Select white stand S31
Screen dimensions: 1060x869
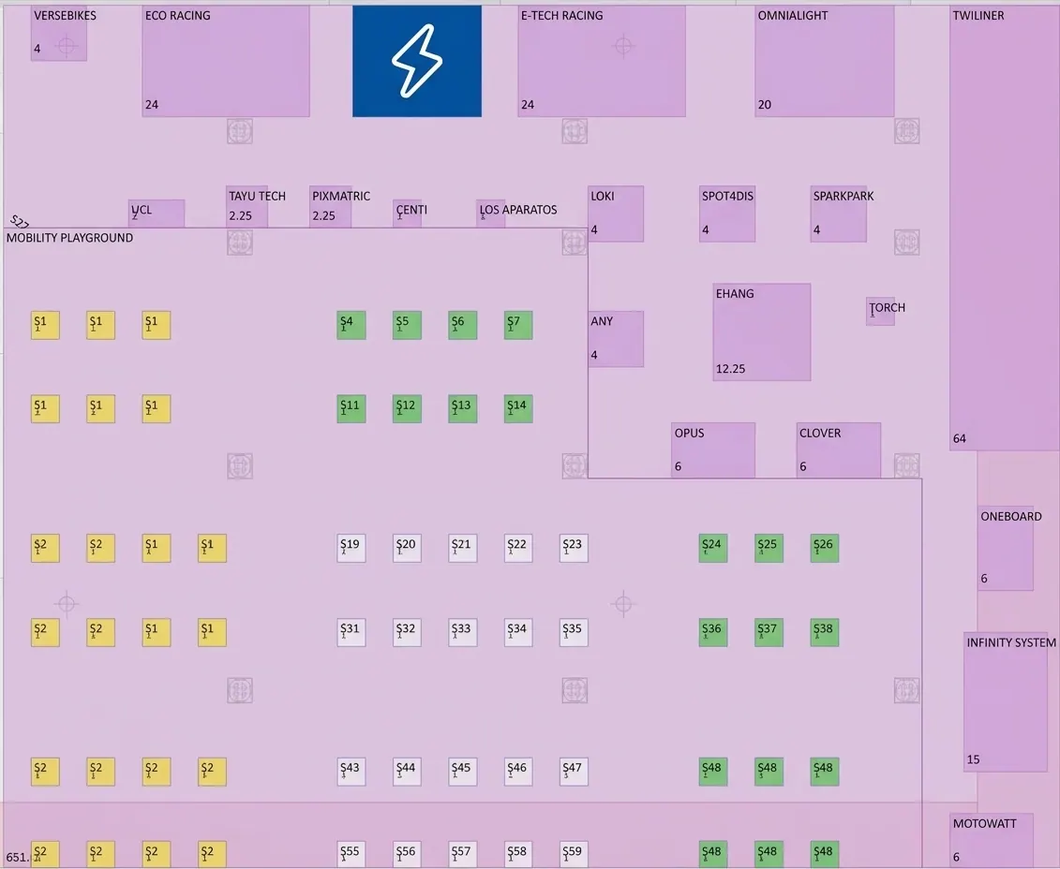[x=351, y=632]
